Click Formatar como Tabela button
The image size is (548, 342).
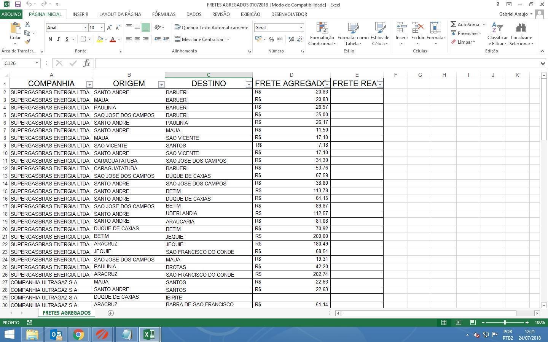pos(353,34)
